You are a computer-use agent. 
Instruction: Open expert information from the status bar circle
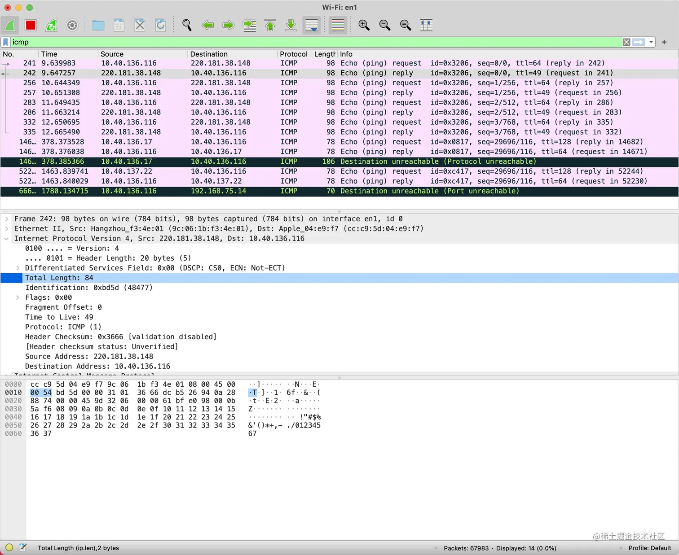[9, 547]
